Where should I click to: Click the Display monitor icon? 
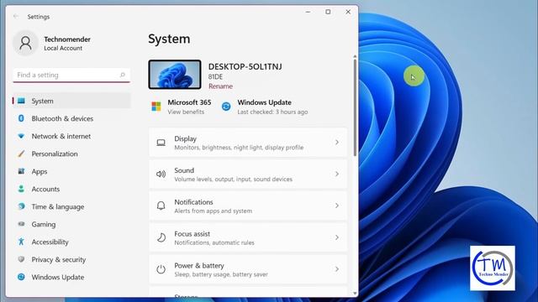(161, 143)
